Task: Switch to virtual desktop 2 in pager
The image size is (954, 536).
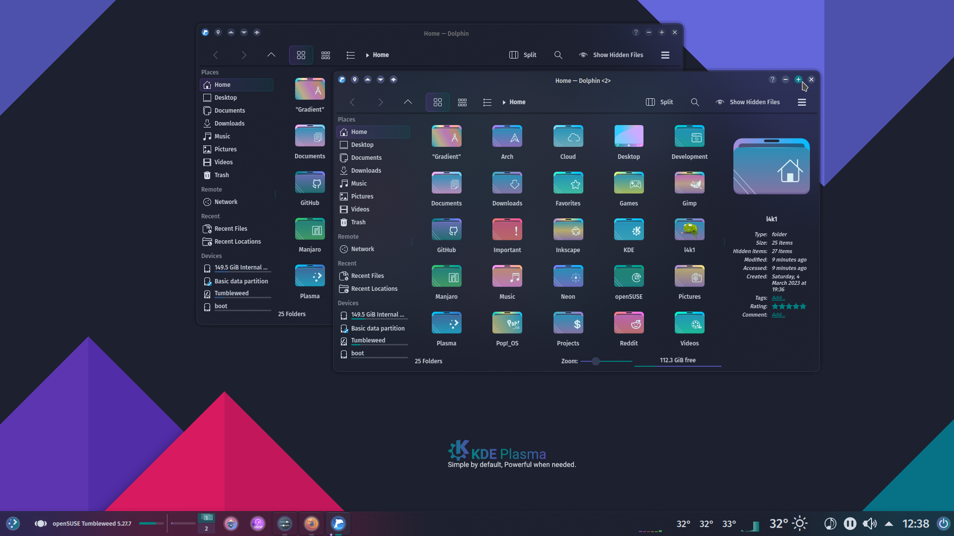Action: [206, 529]
